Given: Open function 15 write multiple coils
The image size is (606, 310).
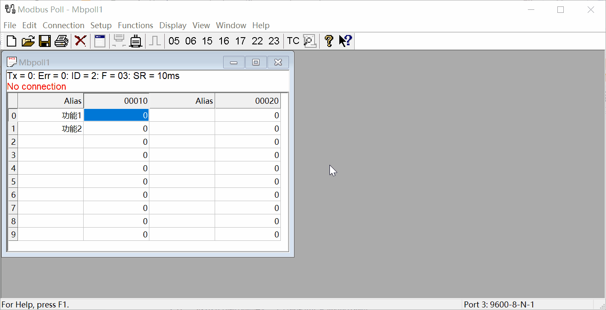Looking at the screenshot, I should coord(207,41).
